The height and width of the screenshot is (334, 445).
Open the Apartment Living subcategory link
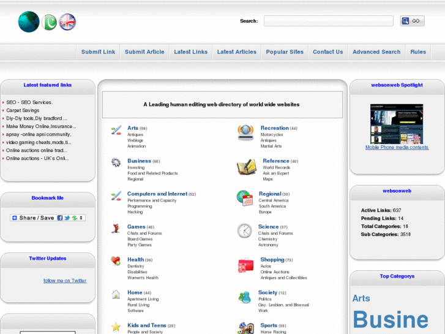point(143,299)
